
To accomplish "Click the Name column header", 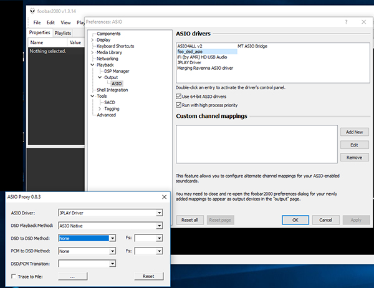I will coord(48,42).
